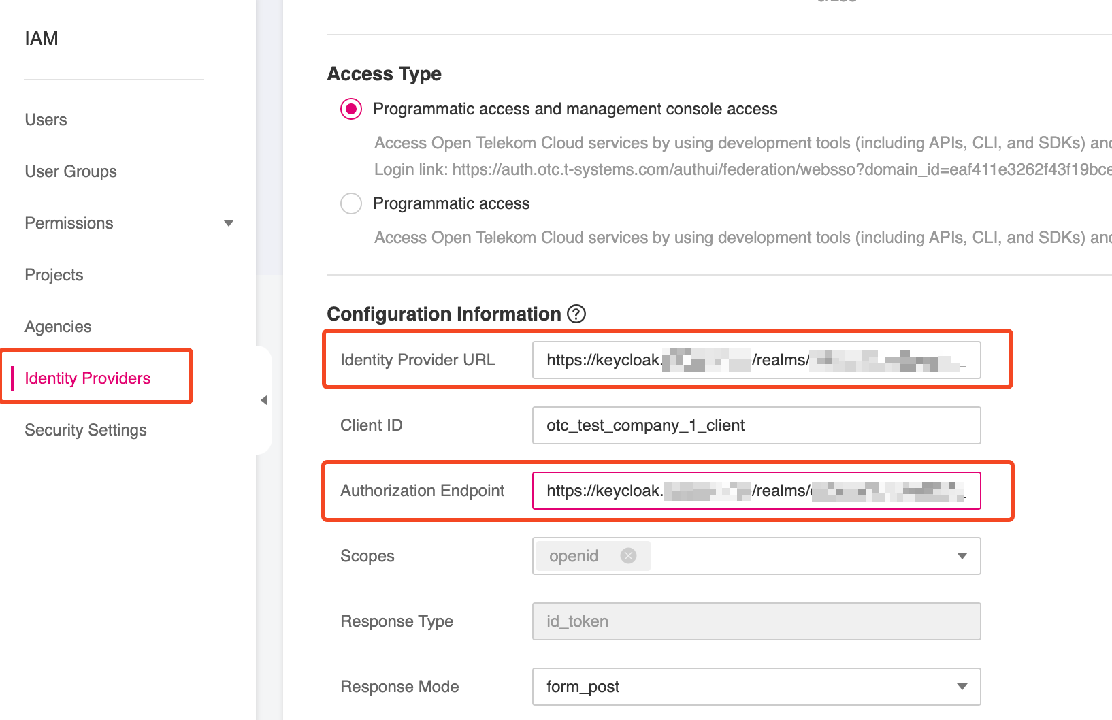
Task: Select the Programmatic access only option
Action: pos(351,203)
